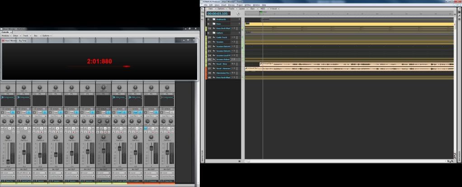Mute the first console channel strip
The image size is (462, 187).
(3, 129)
